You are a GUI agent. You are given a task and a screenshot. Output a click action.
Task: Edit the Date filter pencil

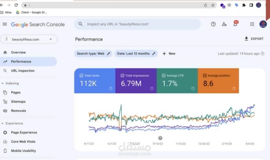(154, 53)
